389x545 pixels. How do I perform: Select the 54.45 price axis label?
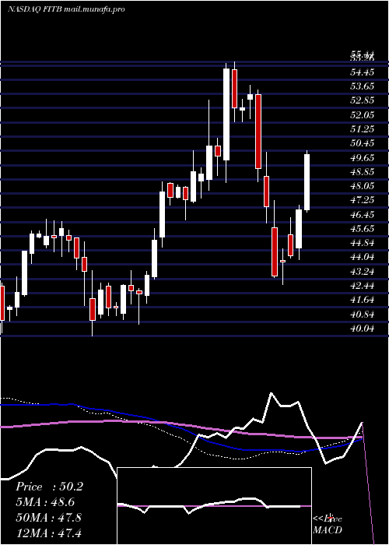coord(363,72)
